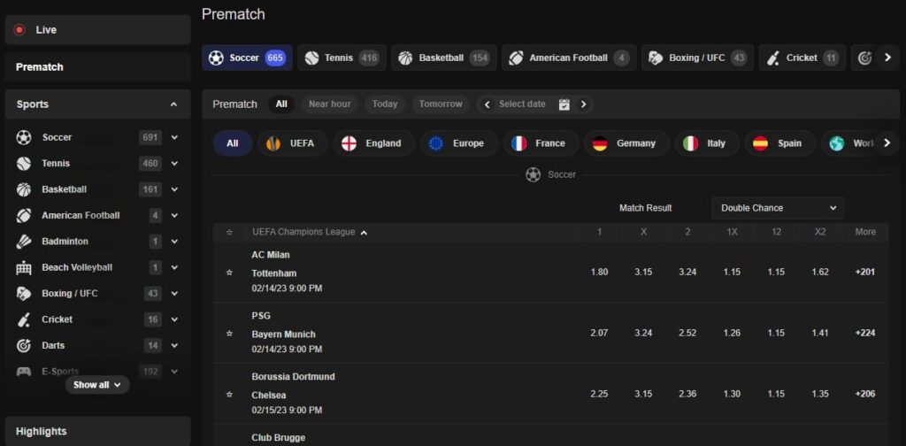Click the Beach Volleyball icon in sidebar
This screenshot has height=446, width=906.
[x=24, y=267]
